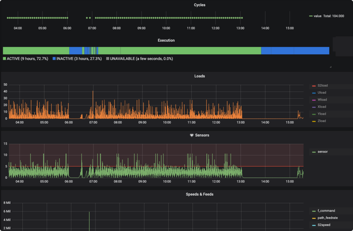Toggle the Uload series in Loads legend
This screenshot has width=353, height=231.
pos(322,93)
